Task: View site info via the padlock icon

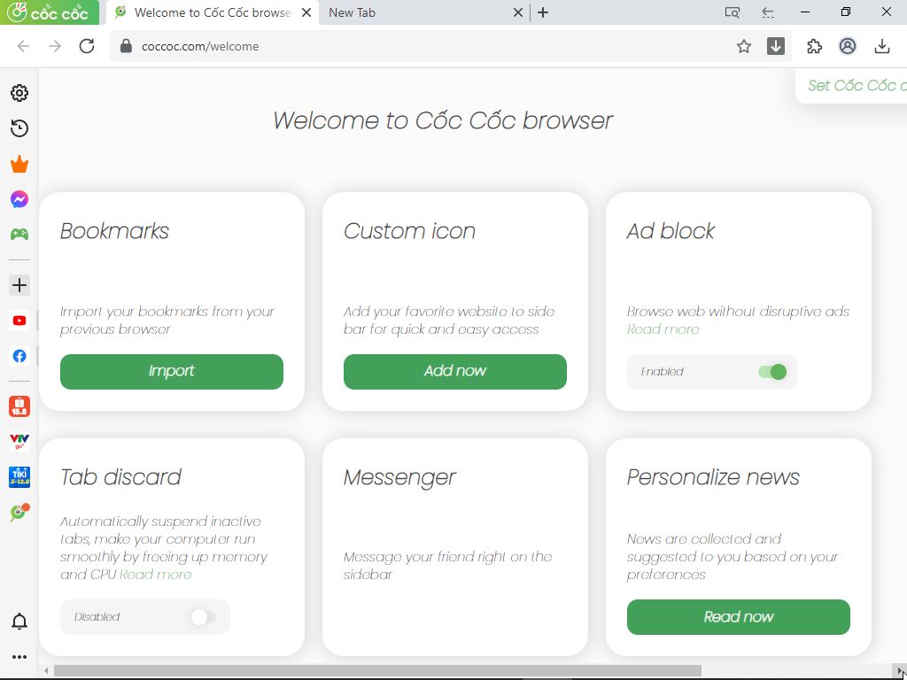Action: (x=126, y=46)
